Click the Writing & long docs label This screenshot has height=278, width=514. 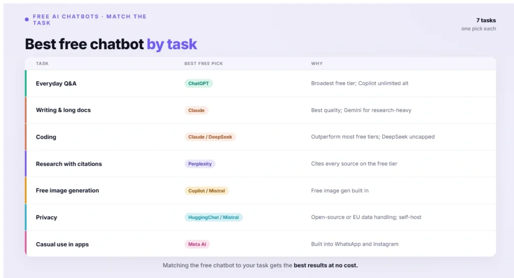(63, 110)
